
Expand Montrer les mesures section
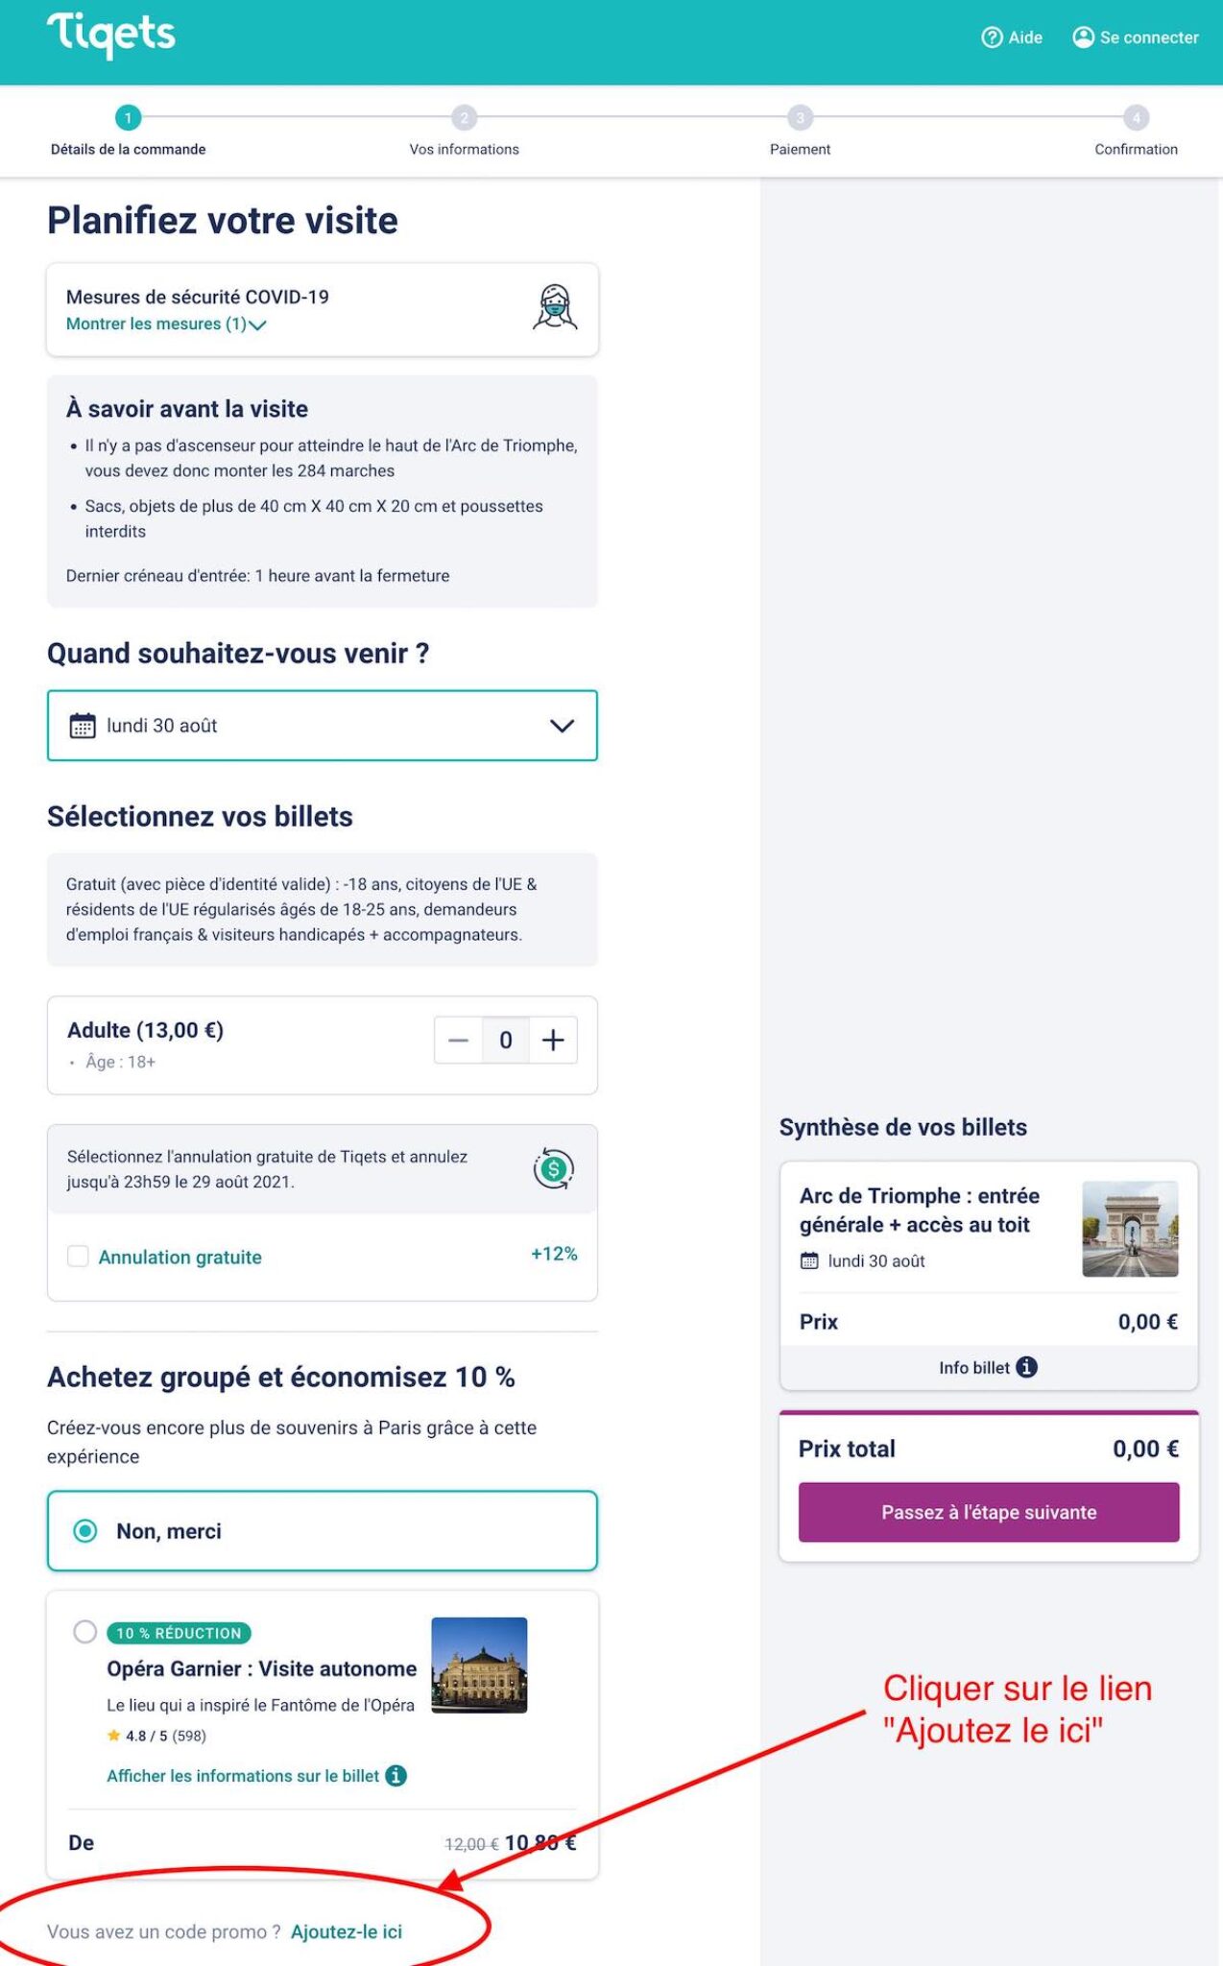[165, 324]
